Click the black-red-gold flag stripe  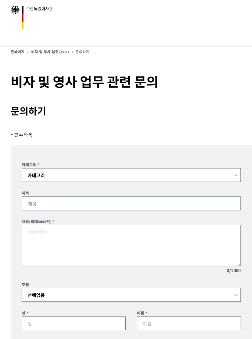tap(23, 18)
